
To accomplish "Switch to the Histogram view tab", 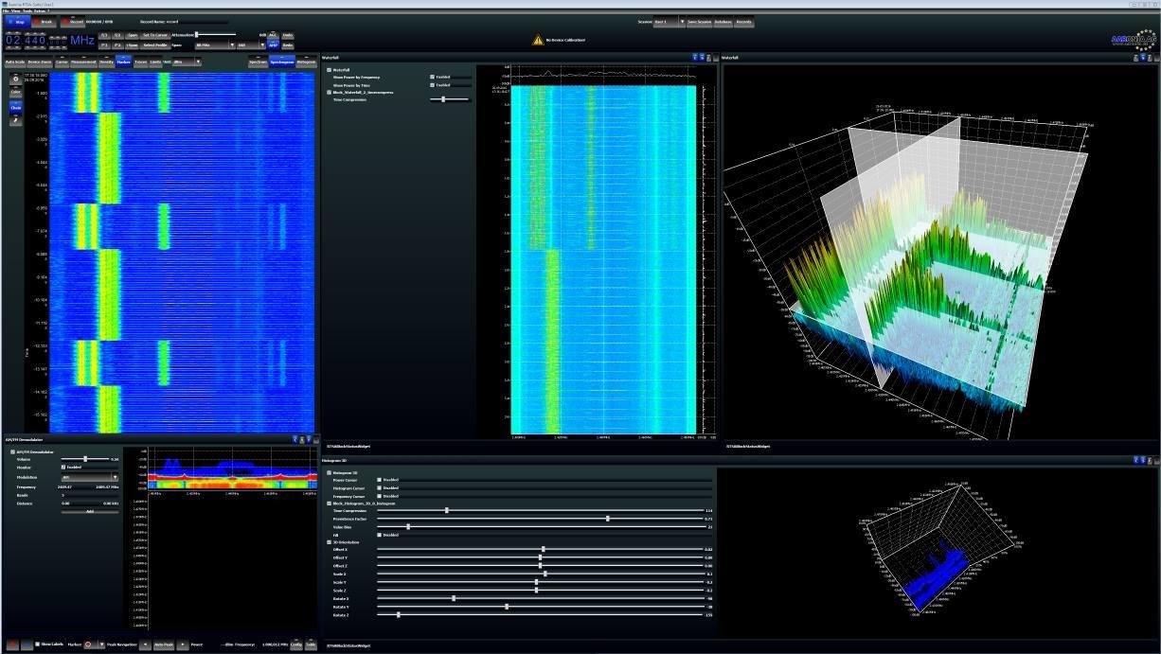I will tap(306, 62).
